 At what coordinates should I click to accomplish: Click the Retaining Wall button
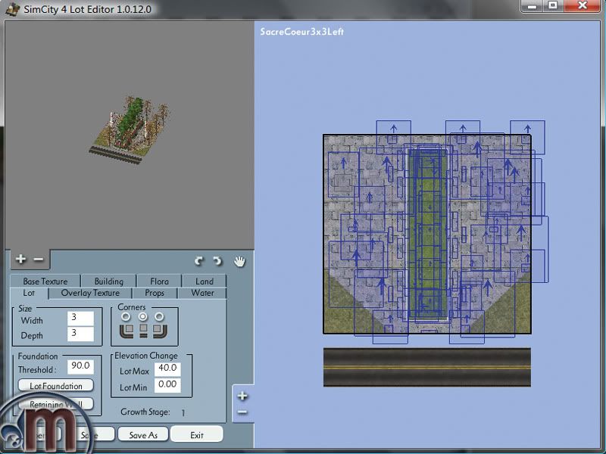coord(56,404)
